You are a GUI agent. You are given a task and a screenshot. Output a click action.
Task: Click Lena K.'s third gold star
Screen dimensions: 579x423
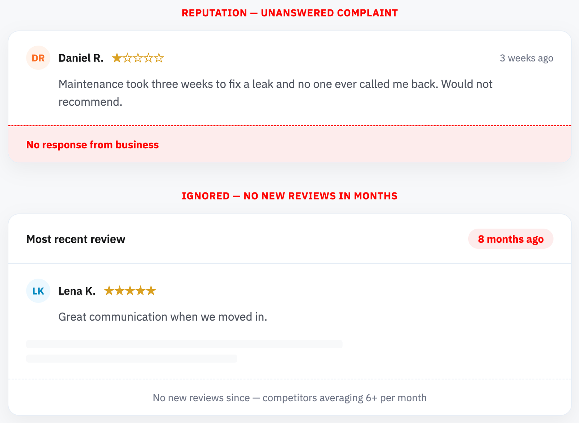tap(130, 291)
